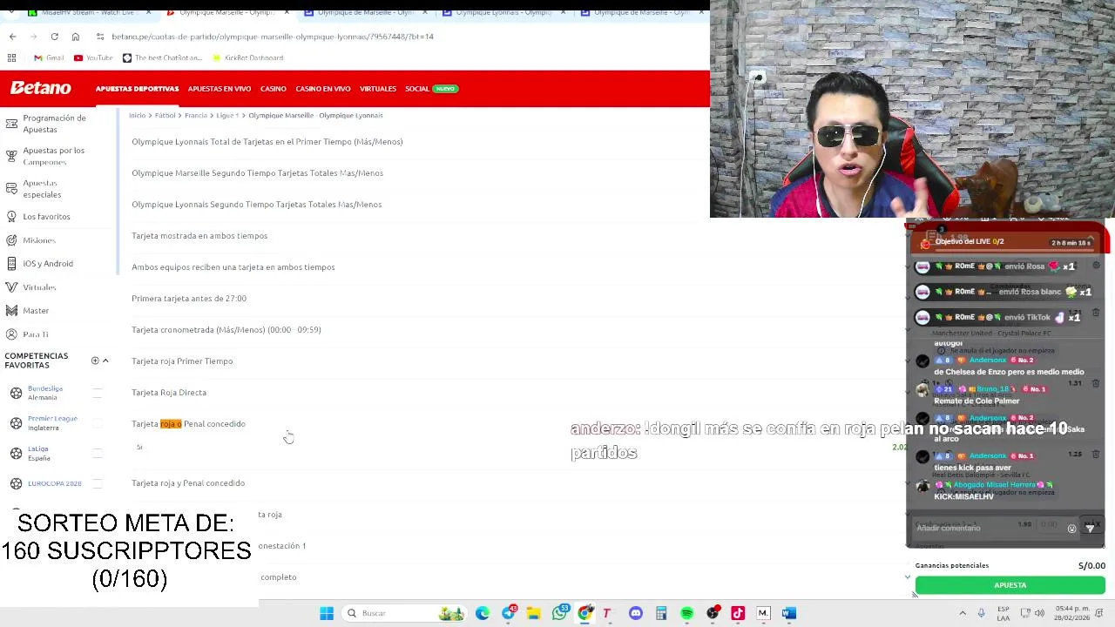Image resolution: width=1115 pixels, height=627 pixels.
Task: Open Bundesliga Alemania competition
Action: (45, 393)
